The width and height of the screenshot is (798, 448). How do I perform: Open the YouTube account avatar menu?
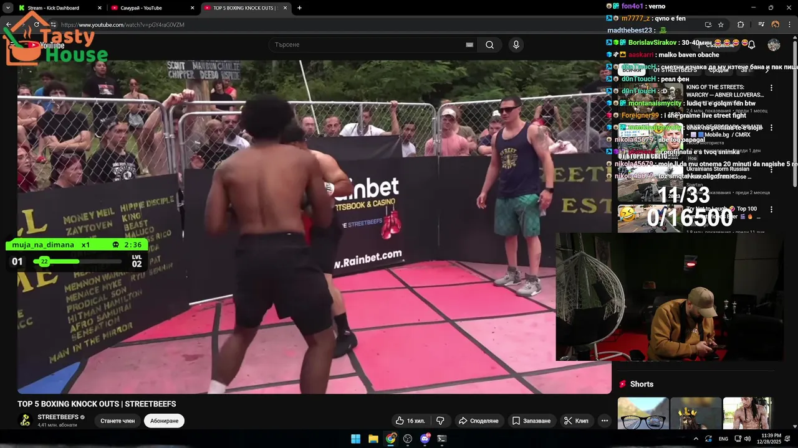point(774,45)
